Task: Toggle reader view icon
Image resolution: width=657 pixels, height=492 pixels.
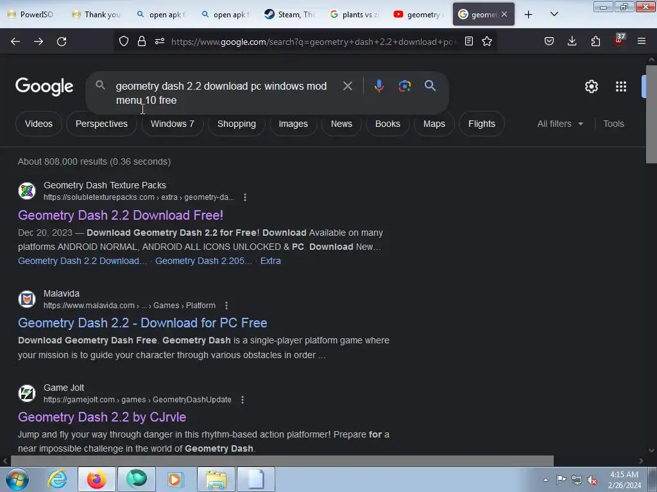Action: [469, 42]
